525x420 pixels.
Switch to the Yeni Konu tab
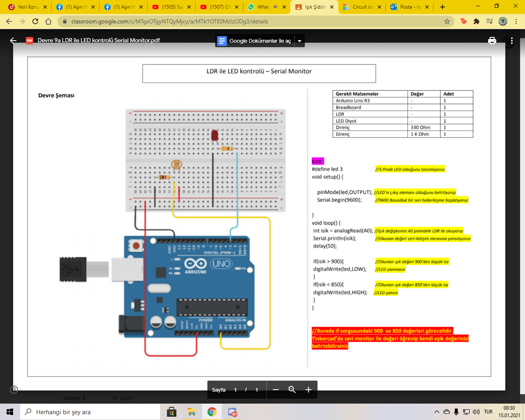(x=27, y=7)
